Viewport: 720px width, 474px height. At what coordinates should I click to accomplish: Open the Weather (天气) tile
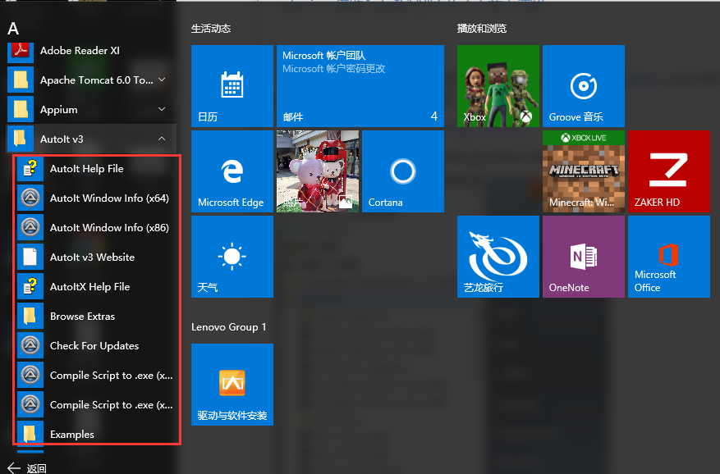pyautogui.click(x=232, y=257)
